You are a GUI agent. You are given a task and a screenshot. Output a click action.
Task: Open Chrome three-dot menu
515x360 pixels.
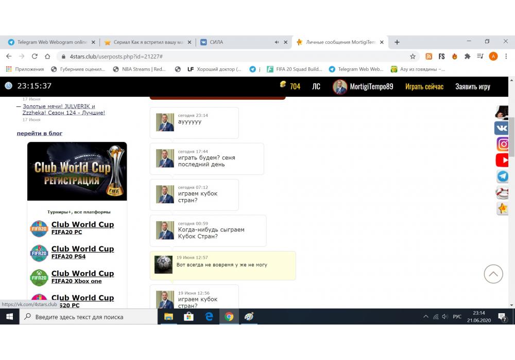[506, 57]
